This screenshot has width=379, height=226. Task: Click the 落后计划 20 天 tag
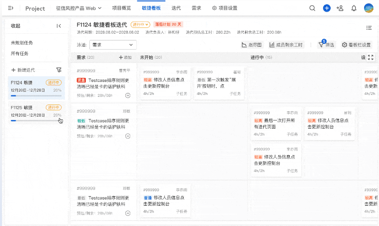168,25
